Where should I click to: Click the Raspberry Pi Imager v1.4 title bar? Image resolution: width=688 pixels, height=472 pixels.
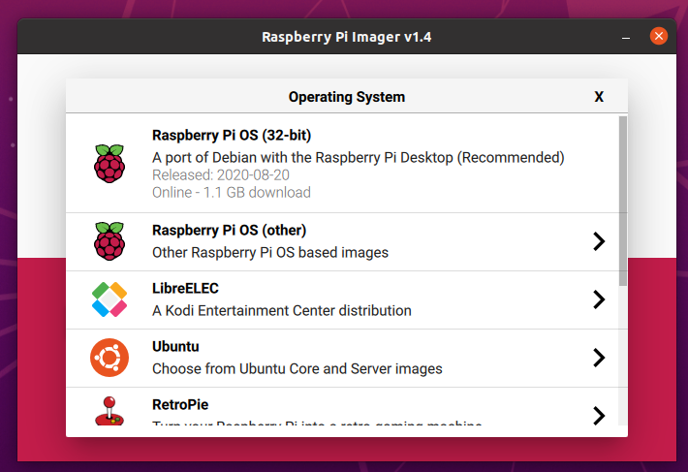pos(347,37)
